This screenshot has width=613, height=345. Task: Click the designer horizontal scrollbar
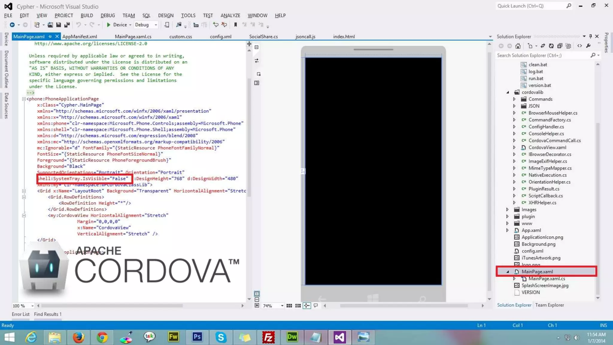[404, 306]
